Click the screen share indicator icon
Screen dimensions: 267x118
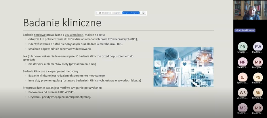pos(100,13)
